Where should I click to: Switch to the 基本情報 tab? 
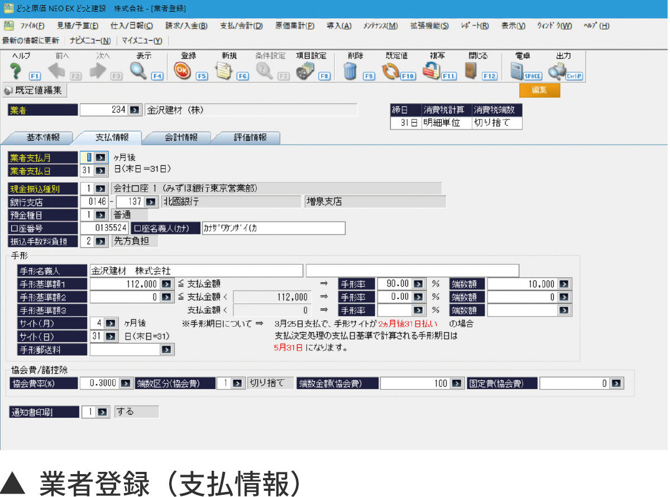coord(42,137)
